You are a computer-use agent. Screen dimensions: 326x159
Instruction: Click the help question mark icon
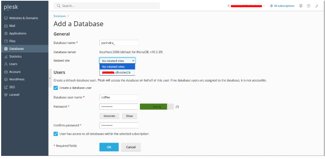[309, 6]
